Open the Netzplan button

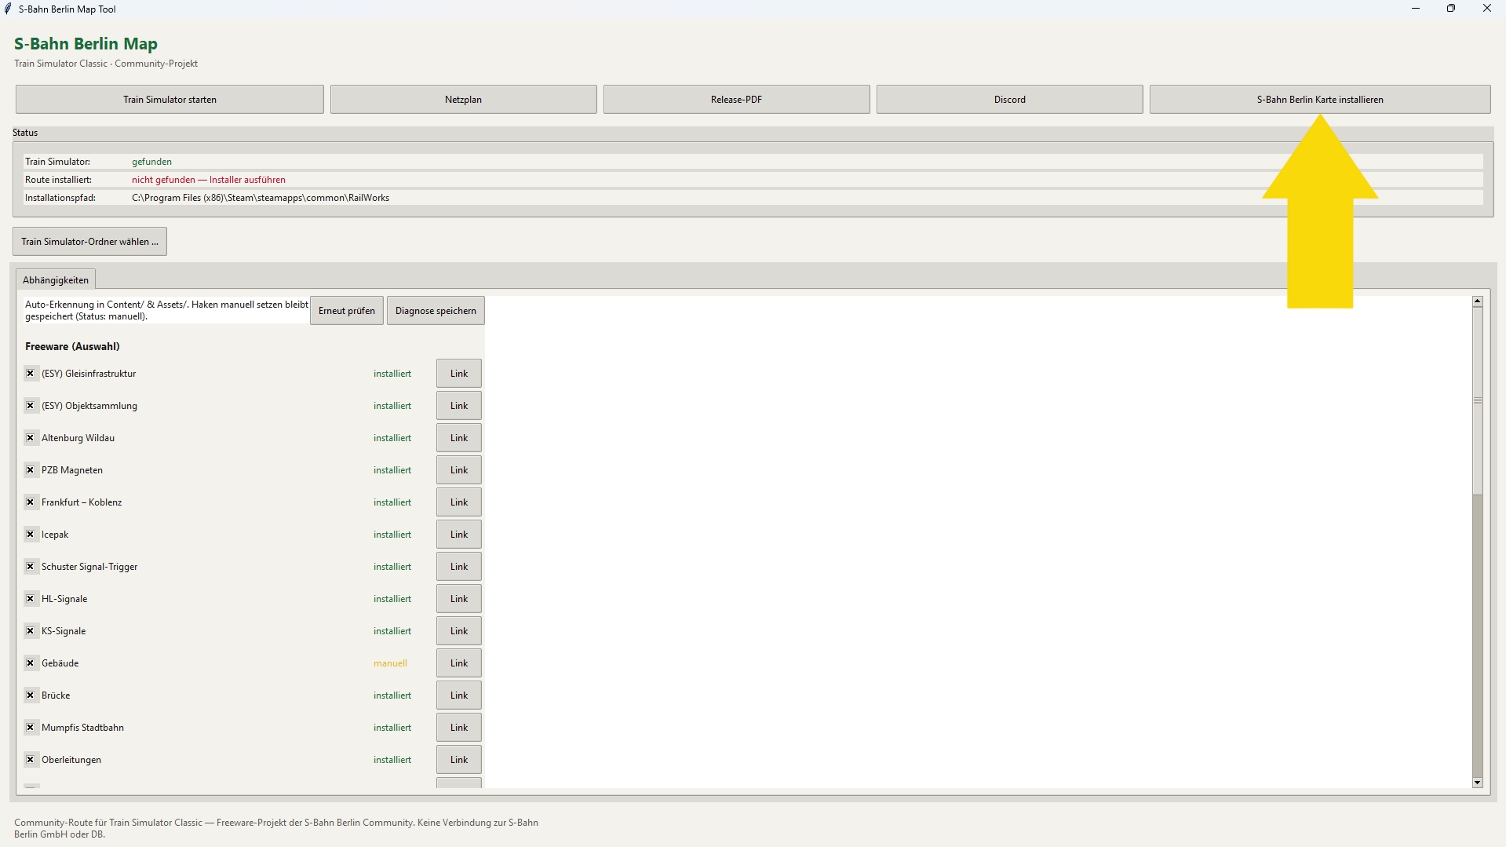click(463, 100)
